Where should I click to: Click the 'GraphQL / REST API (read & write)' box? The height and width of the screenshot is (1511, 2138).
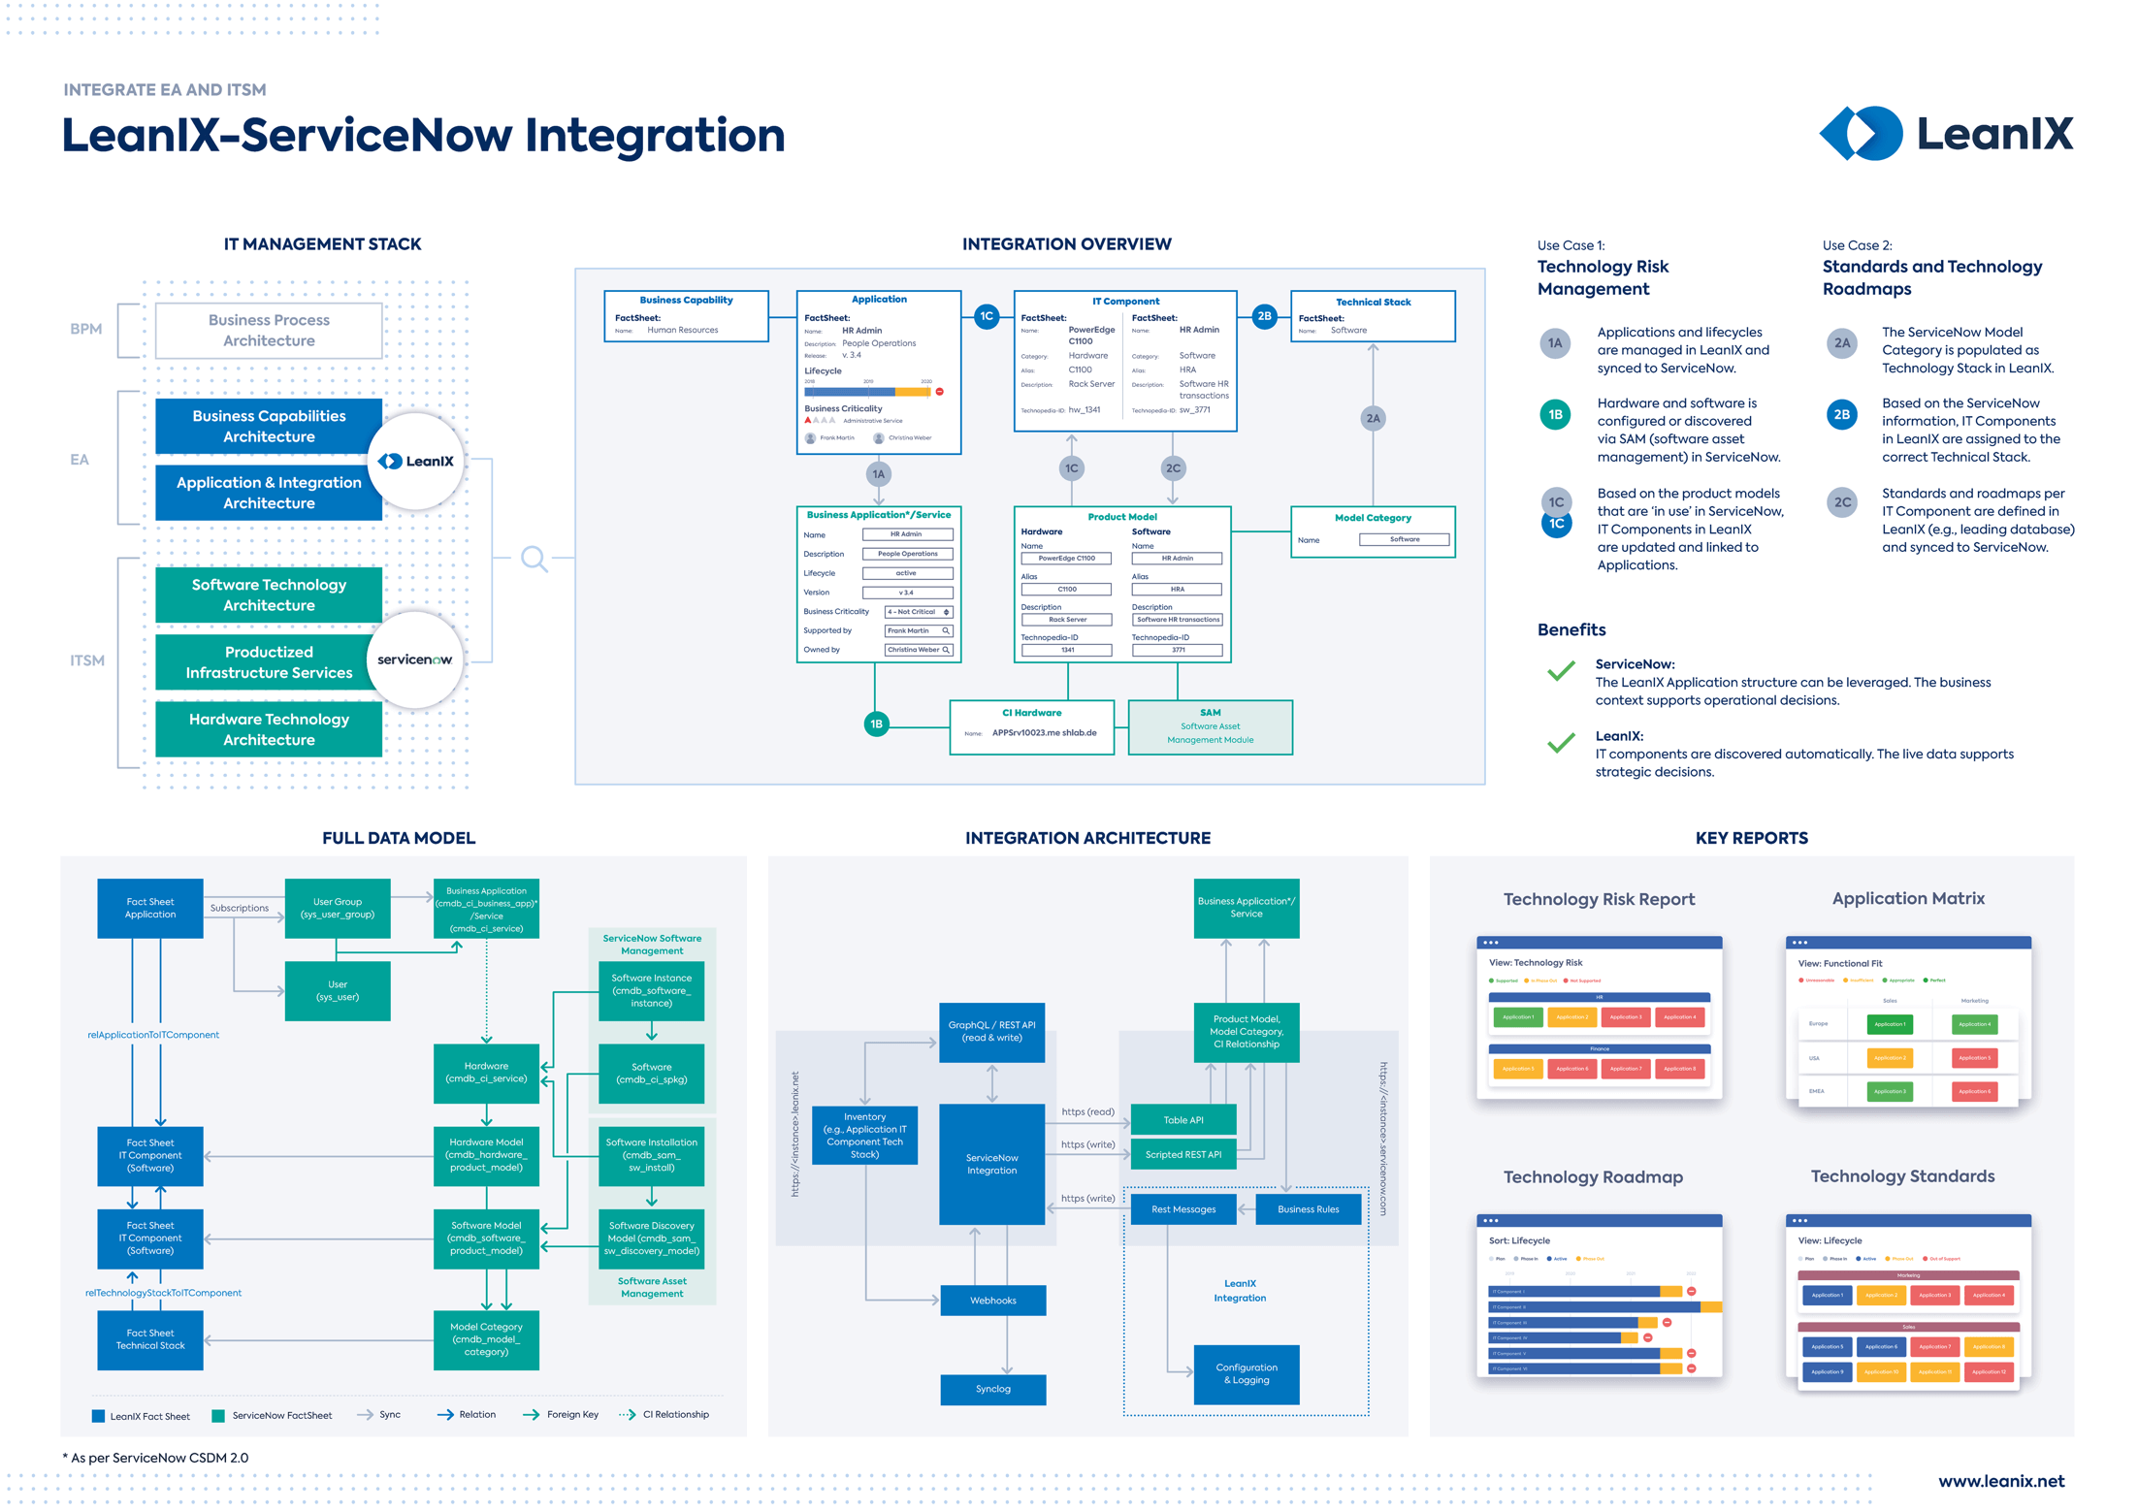[x=991, y=1032]
